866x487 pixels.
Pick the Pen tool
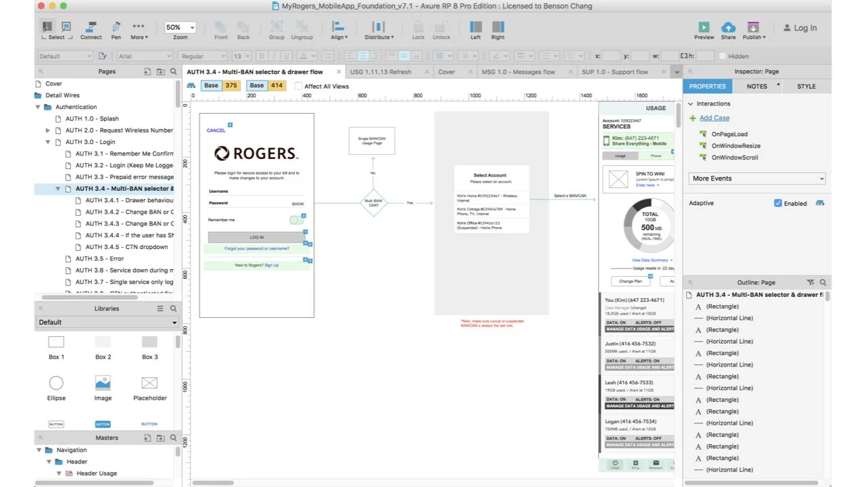coord(116,30)
